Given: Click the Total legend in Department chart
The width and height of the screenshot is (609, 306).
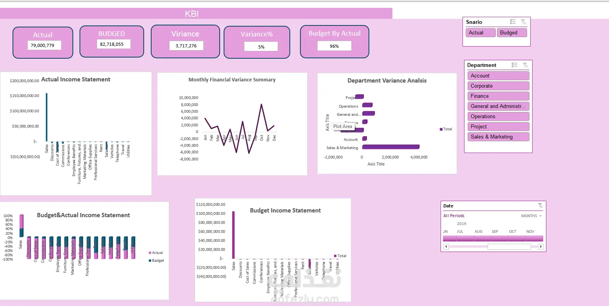Looking at the screenshot, I should 446,129.
